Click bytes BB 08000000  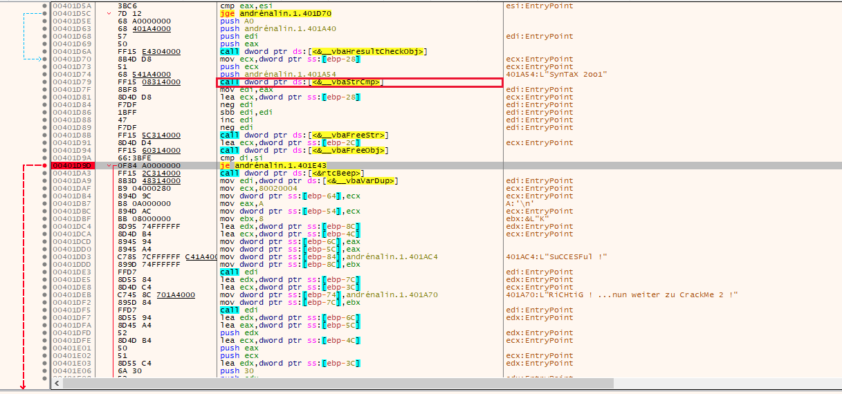tap(143, 219)
